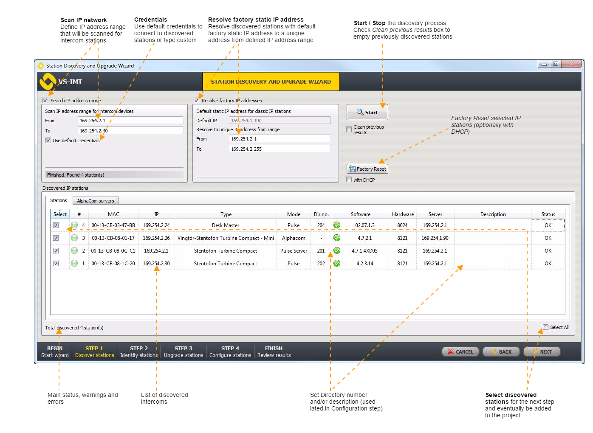Click scan range From IP field
Image resolution: width=593 pixels, height=433 pixels.
[130, 121]
